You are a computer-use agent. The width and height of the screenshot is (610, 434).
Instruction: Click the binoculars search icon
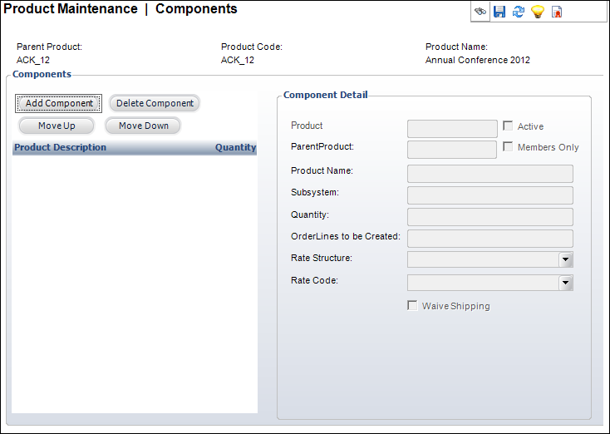[x=480, y=12]
